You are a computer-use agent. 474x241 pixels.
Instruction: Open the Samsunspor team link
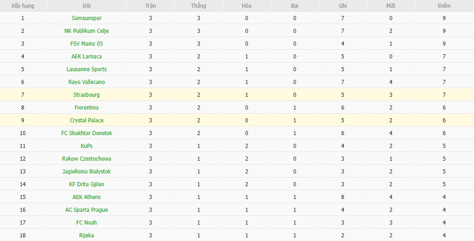coord(86,18)
